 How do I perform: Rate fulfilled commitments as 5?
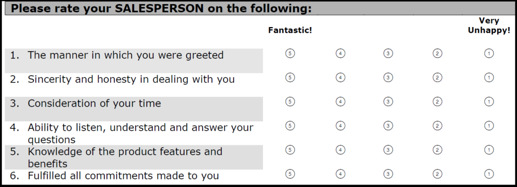pos(290,174)
